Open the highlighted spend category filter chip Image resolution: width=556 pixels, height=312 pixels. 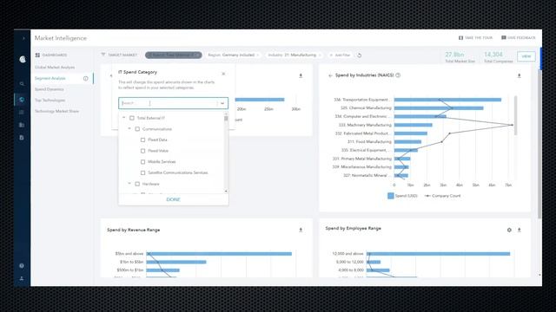tap(174, 55)
